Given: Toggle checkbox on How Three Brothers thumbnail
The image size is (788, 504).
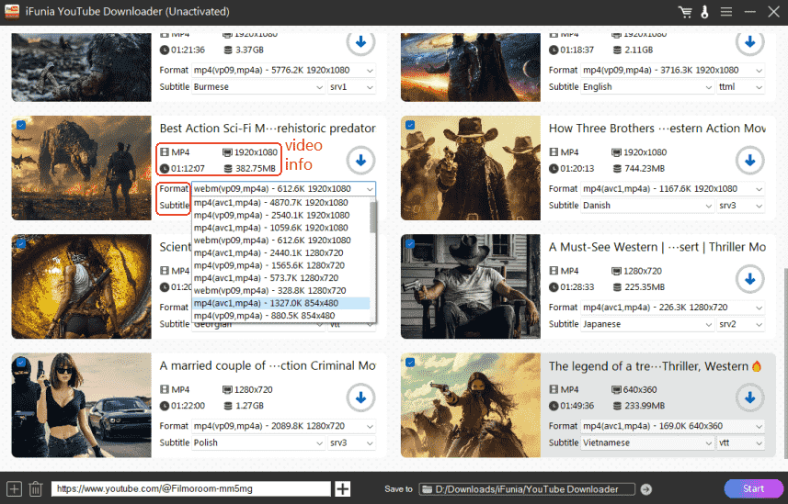Looking at the screenshot, I should tap(409, 125).
